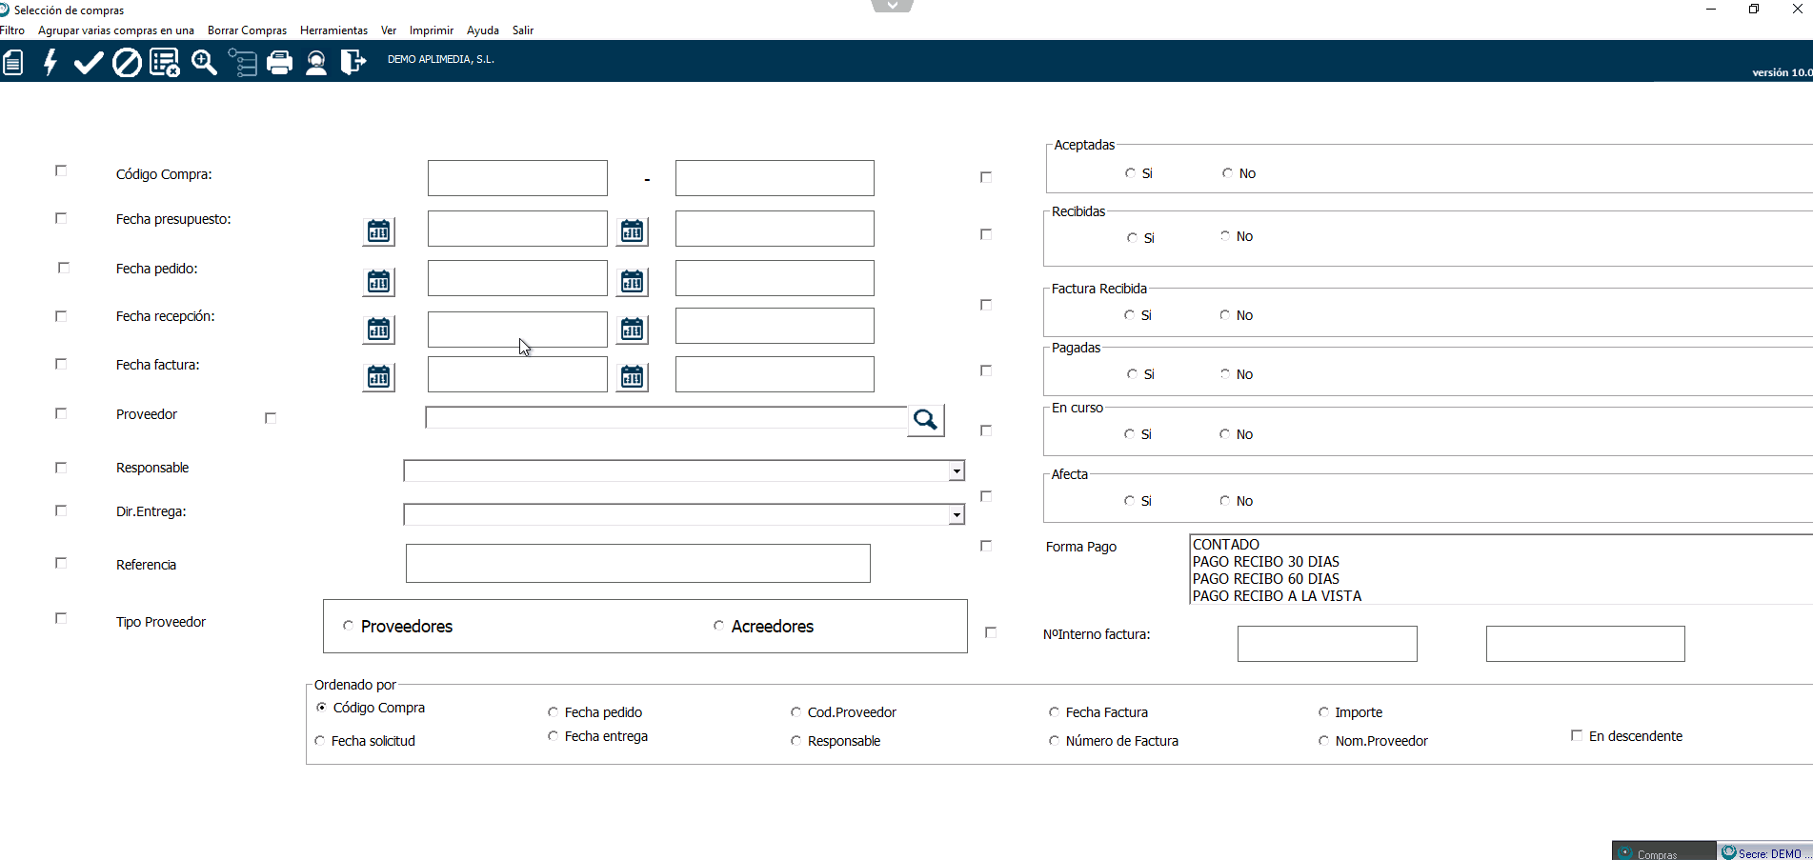Check the En descendente option
Viewport: 1813px width, 860px height.
click(x=1577, y=735)
